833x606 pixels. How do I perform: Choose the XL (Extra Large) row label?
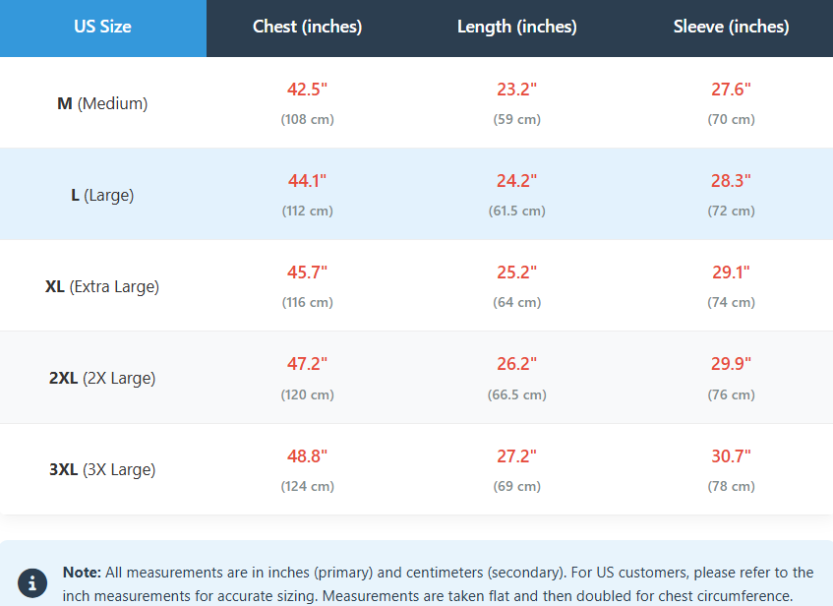pyautogui.click(x=102, y=287)
